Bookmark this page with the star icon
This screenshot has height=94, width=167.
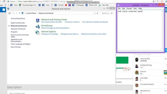[x=153, y=1]
